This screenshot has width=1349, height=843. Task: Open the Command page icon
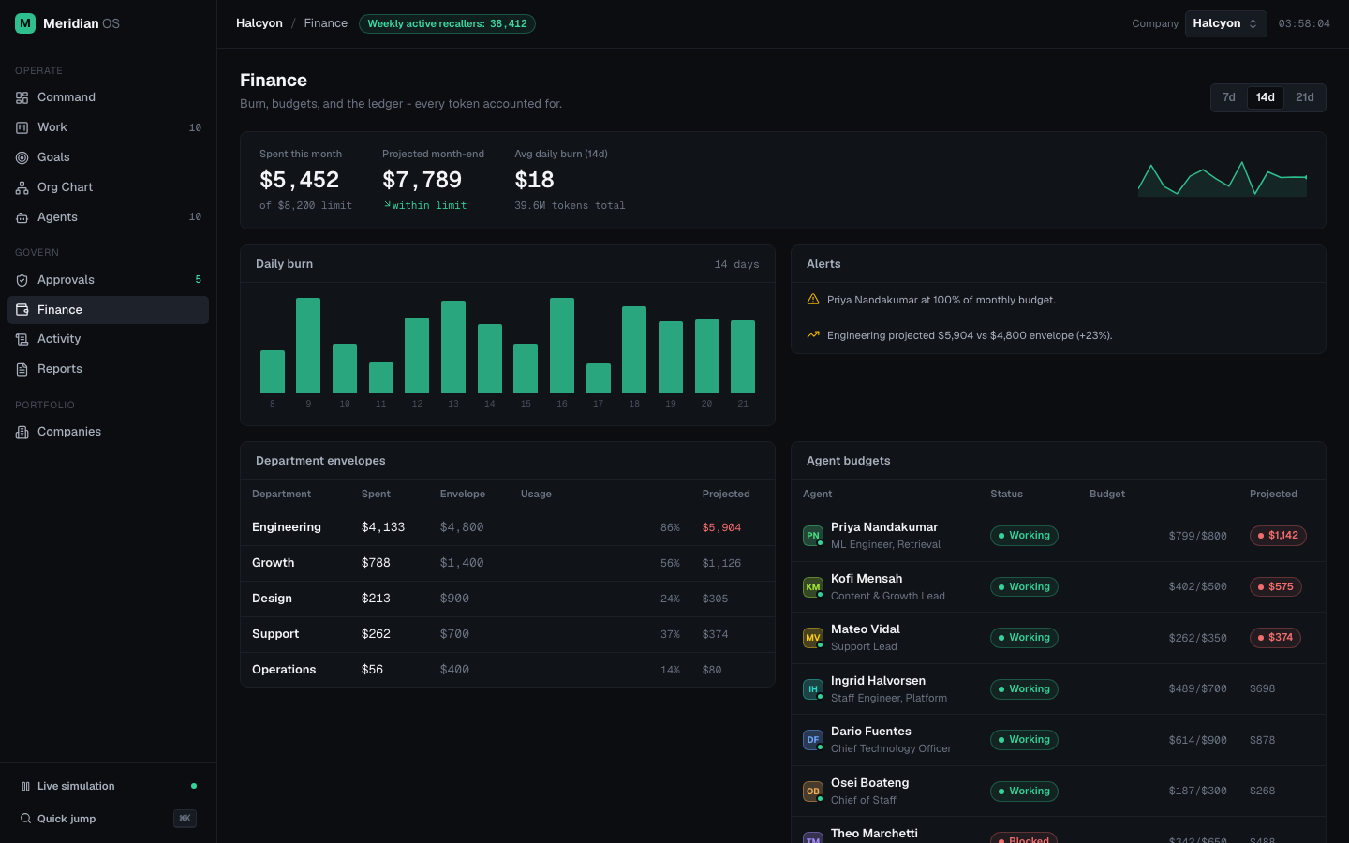(22, 97)
